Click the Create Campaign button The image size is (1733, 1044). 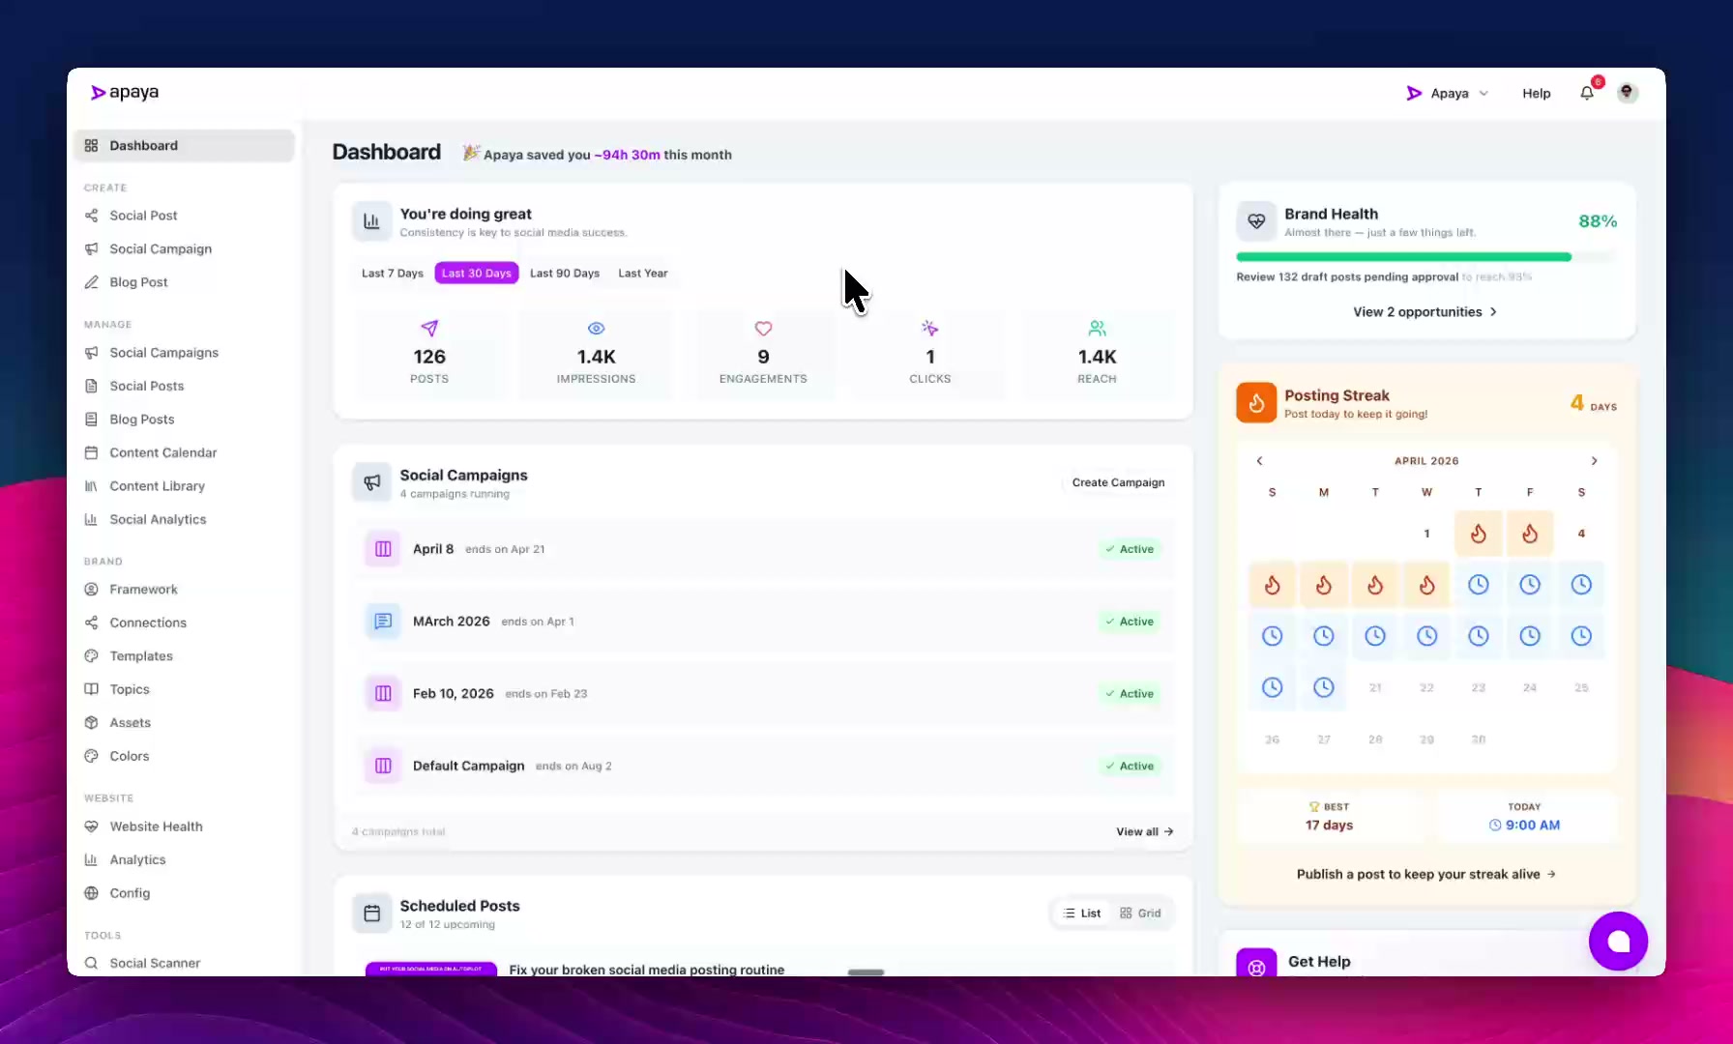1118,482
